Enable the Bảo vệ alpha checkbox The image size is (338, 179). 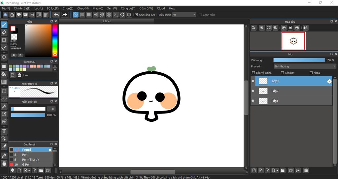pyautogui.click(x=253, y=73)
